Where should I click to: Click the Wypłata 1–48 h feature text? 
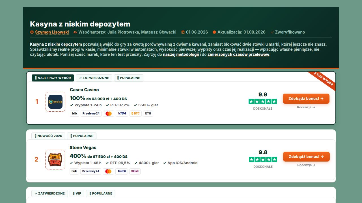click(x=85, y=163)
